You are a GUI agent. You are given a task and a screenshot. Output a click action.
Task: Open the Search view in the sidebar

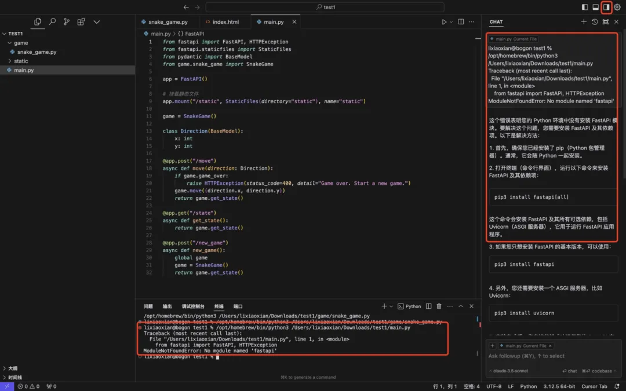(52, 22)
